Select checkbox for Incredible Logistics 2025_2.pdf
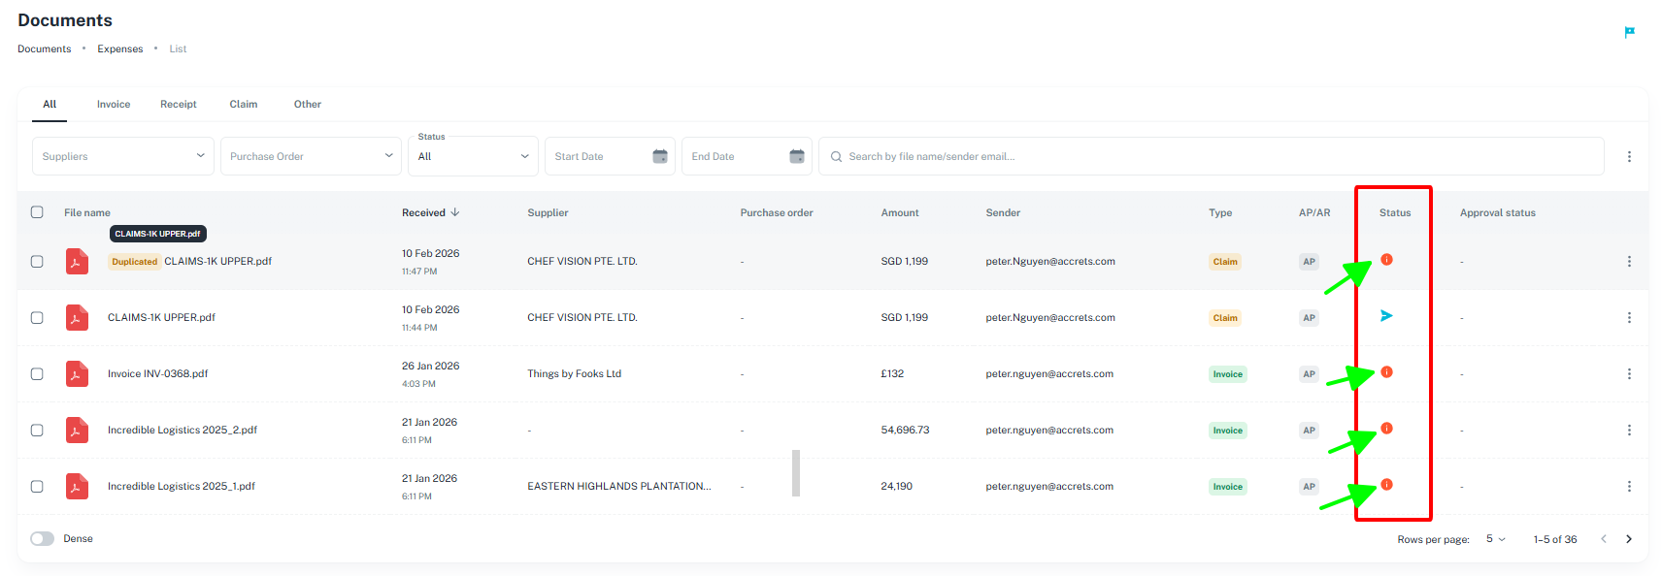The image size is (1662, 576). point(37,431)
